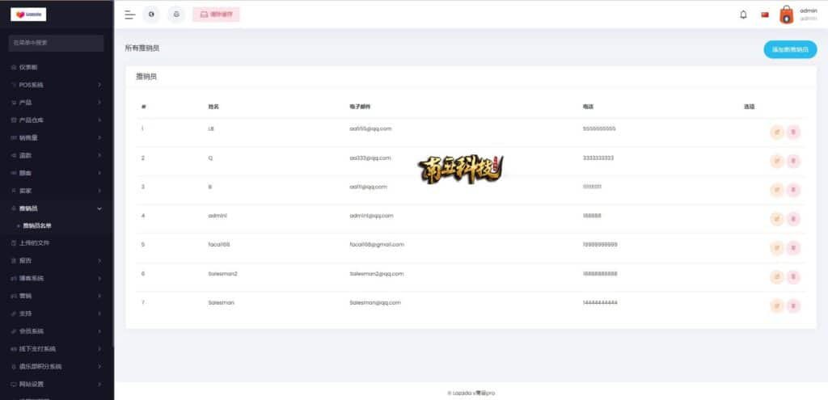Expand the 产品 sidebar menu
Screen dimensions: 828x400
point(55,103)
